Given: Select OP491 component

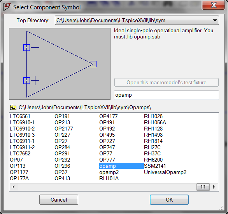Looking at the screenshot, I should tap(107, 122).
